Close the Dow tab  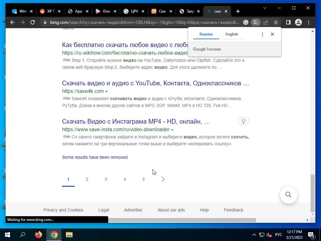(x=115, y=12)
